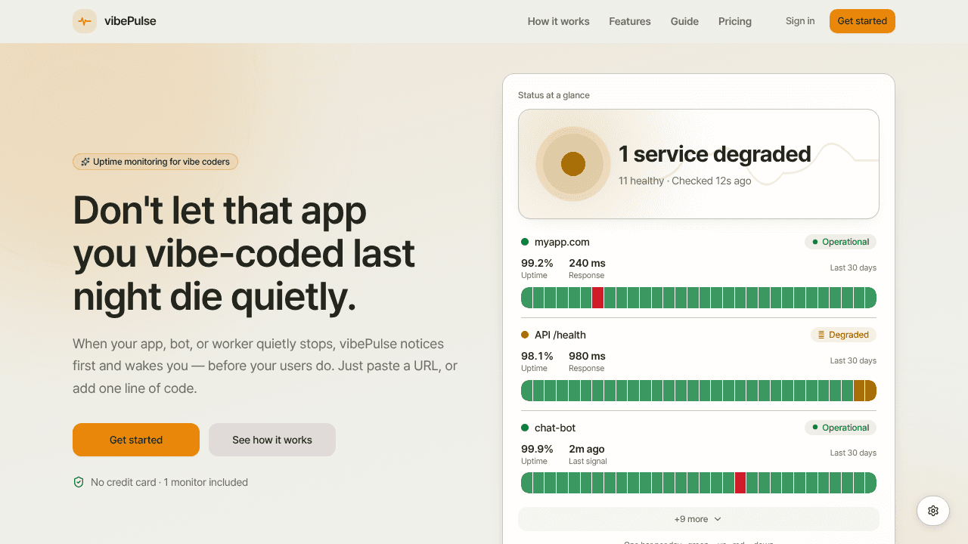Image resolution: width=968 pixels, height=544 pixels.
Task: Click the Status at a glance label
Action: [x=554, y=95]
